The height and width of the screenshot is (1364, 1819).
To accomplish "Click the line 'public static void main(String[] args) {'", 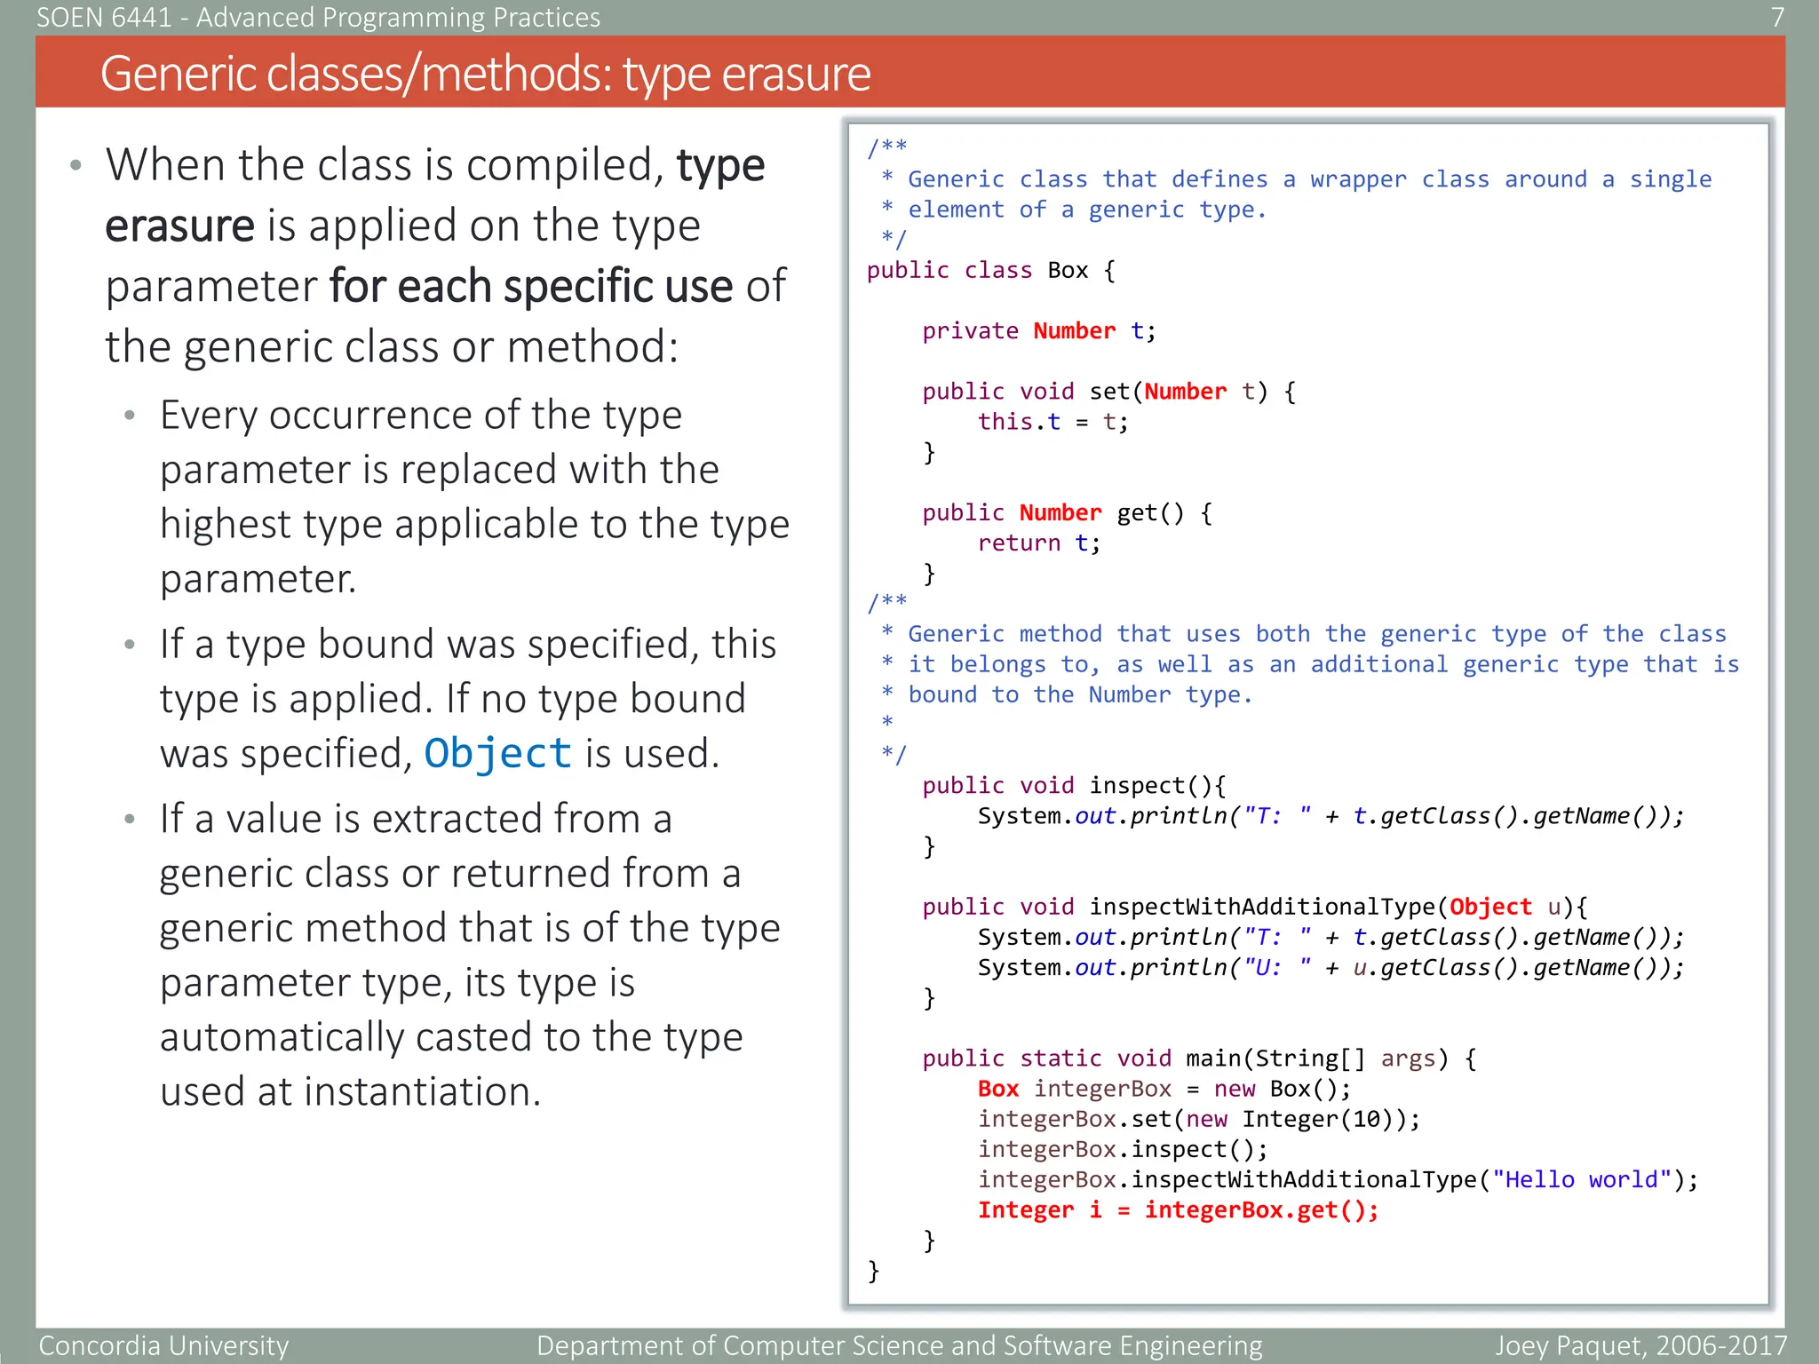I will point(1199,1059).
